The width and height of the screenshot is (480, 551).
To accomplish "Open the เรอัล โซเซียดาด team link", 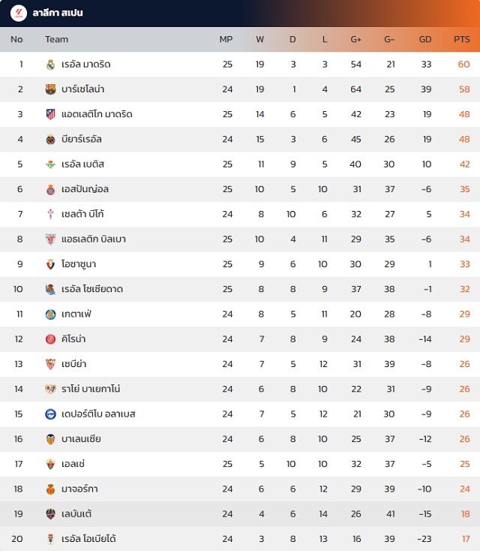I will point(92,289).
